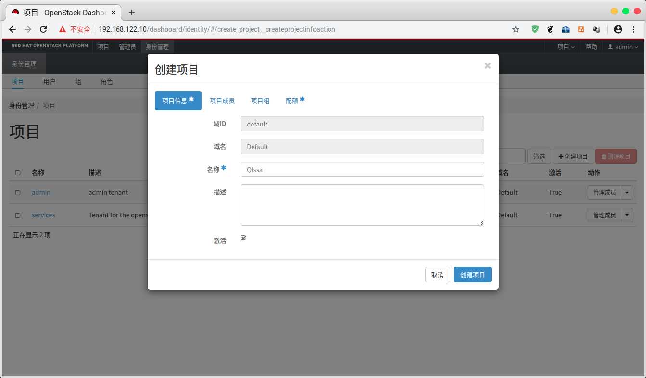Click the 创建项目 button above the table
The width and height of the screenshot is (646, 378).
[x=573, y=156]
